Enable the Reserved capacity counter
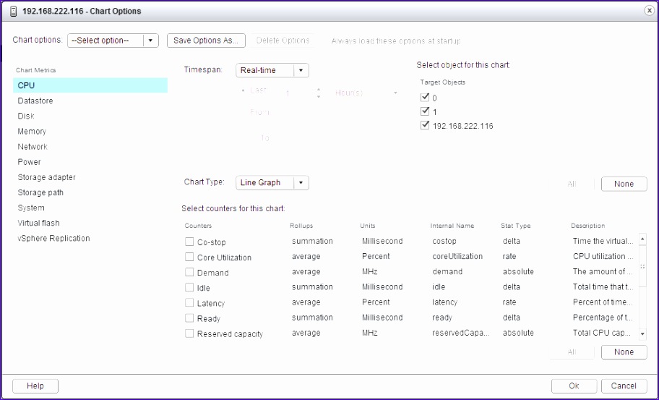The image size is (659, 400). pyautogui.click(x=189, y=333)
